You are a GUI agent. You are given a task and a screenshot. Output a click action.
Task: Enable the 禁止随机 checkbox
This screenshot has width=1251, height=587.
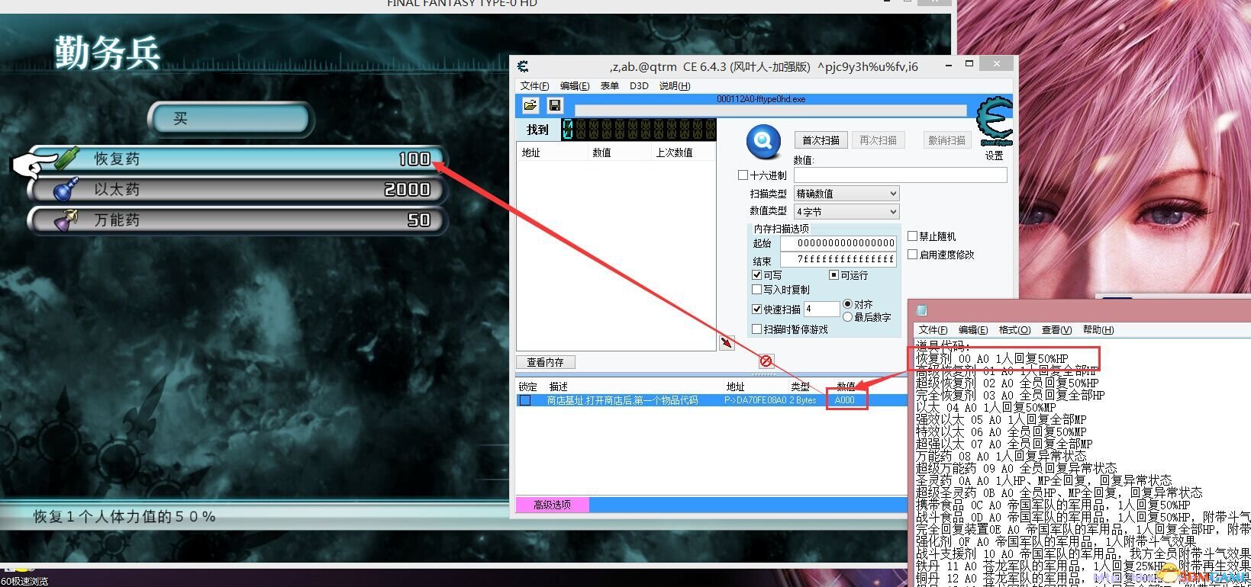(x=912, y=236)
